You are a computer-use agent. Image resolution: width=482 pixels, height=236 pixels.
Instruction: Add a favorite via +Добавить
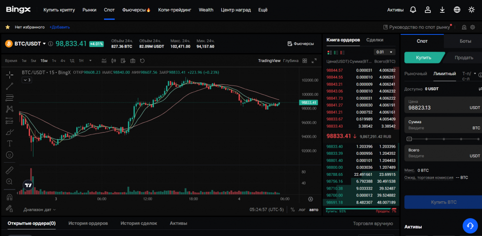click(x=60, y=27)
